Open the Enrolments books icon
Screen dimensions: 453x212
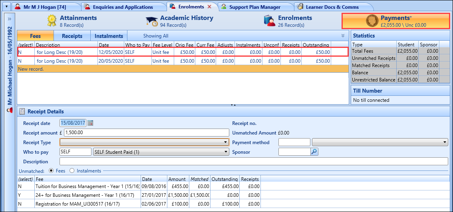(x=270, y=21)
